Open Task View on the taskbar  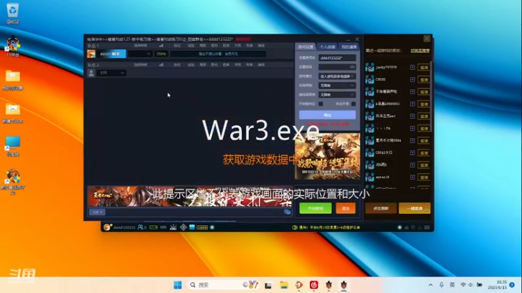click(268, 285)
